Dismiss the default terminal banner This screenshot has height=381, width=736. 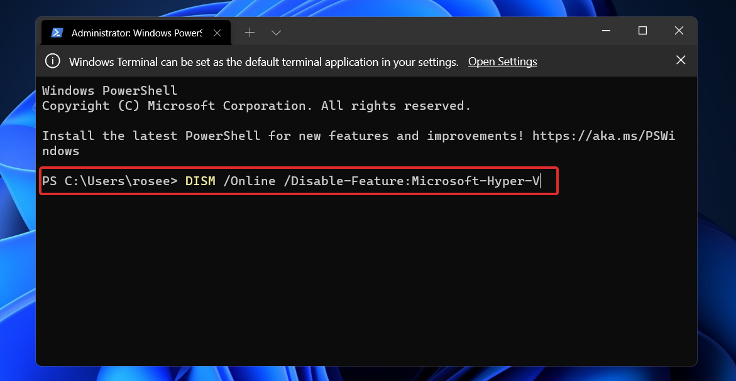tap(681, 60)
